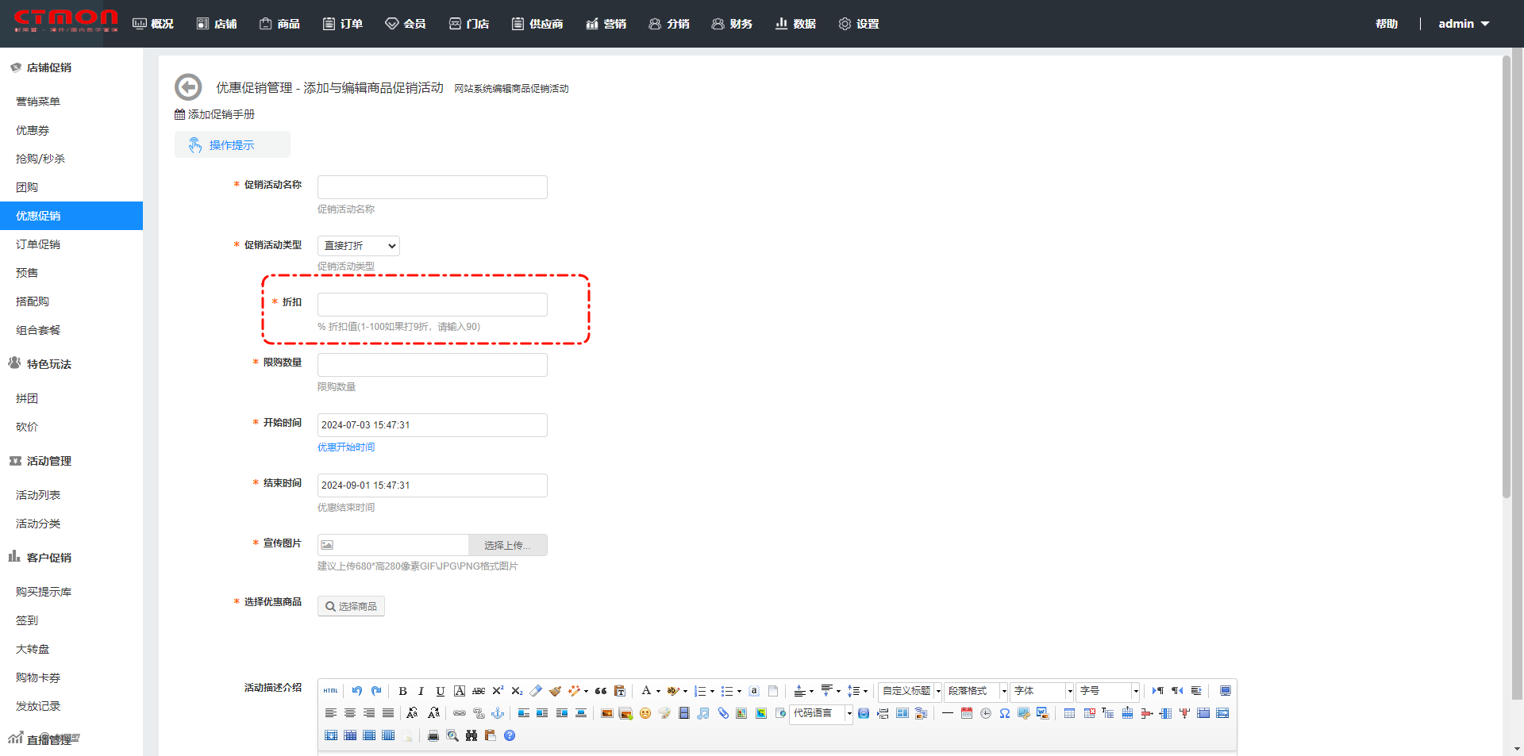This screenshot has height=756, width=1524.
Task: Click the 选择商品 button
Action: point(351,606)
